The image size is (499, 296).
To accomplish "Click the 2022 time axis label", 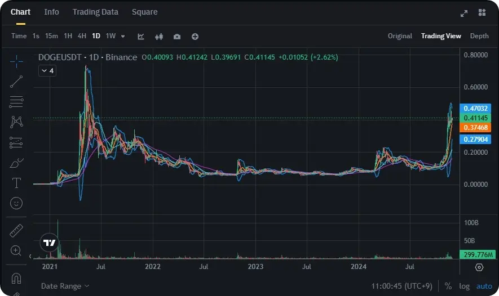I will tap(153, 267).
